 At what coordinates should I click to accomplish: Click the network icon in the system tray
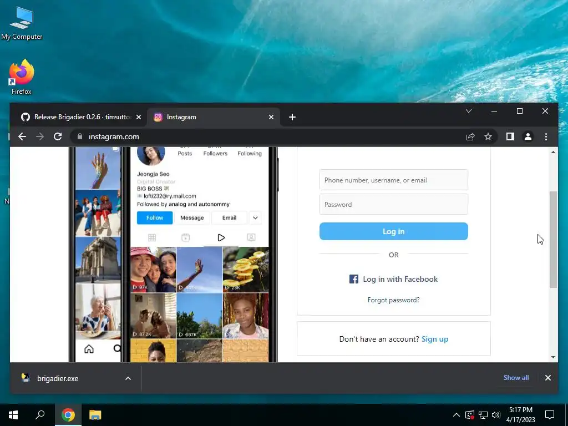point(483,415)
